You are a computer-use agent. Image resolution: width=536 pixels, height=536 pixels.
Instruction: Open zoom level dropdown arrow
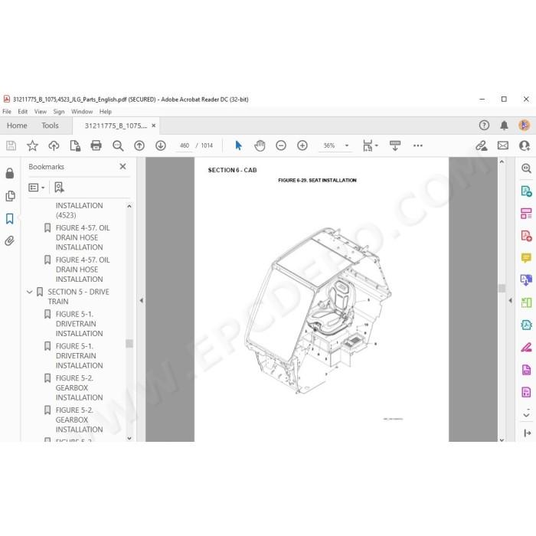coord(347,145)
